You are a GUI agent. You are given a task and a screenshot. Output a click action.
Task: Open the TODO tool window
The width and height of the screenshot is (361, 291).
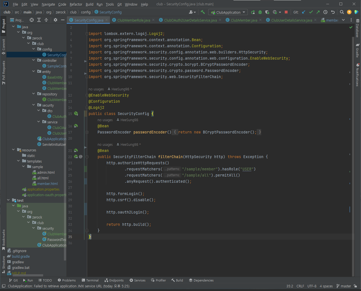(45, 280)
